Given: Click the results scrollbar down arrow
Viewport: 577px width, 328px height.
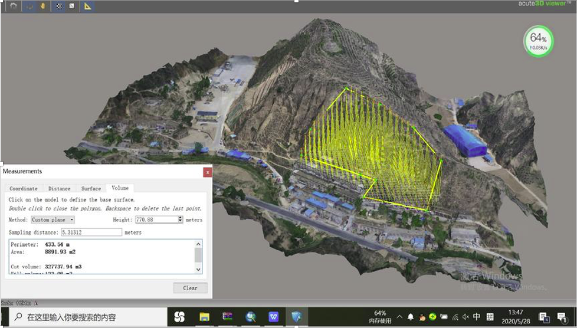Looking at the screenshot, I should (x=199, y=270).
